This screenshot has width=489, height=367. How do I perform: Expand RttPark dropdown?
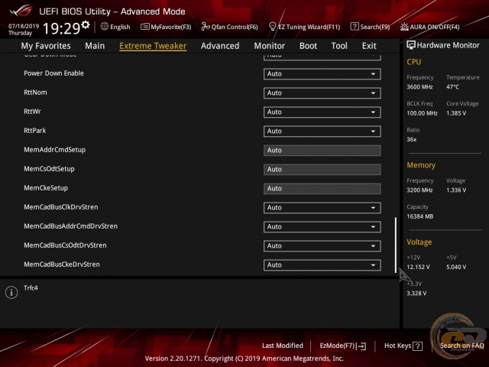[x=322, y=132]
